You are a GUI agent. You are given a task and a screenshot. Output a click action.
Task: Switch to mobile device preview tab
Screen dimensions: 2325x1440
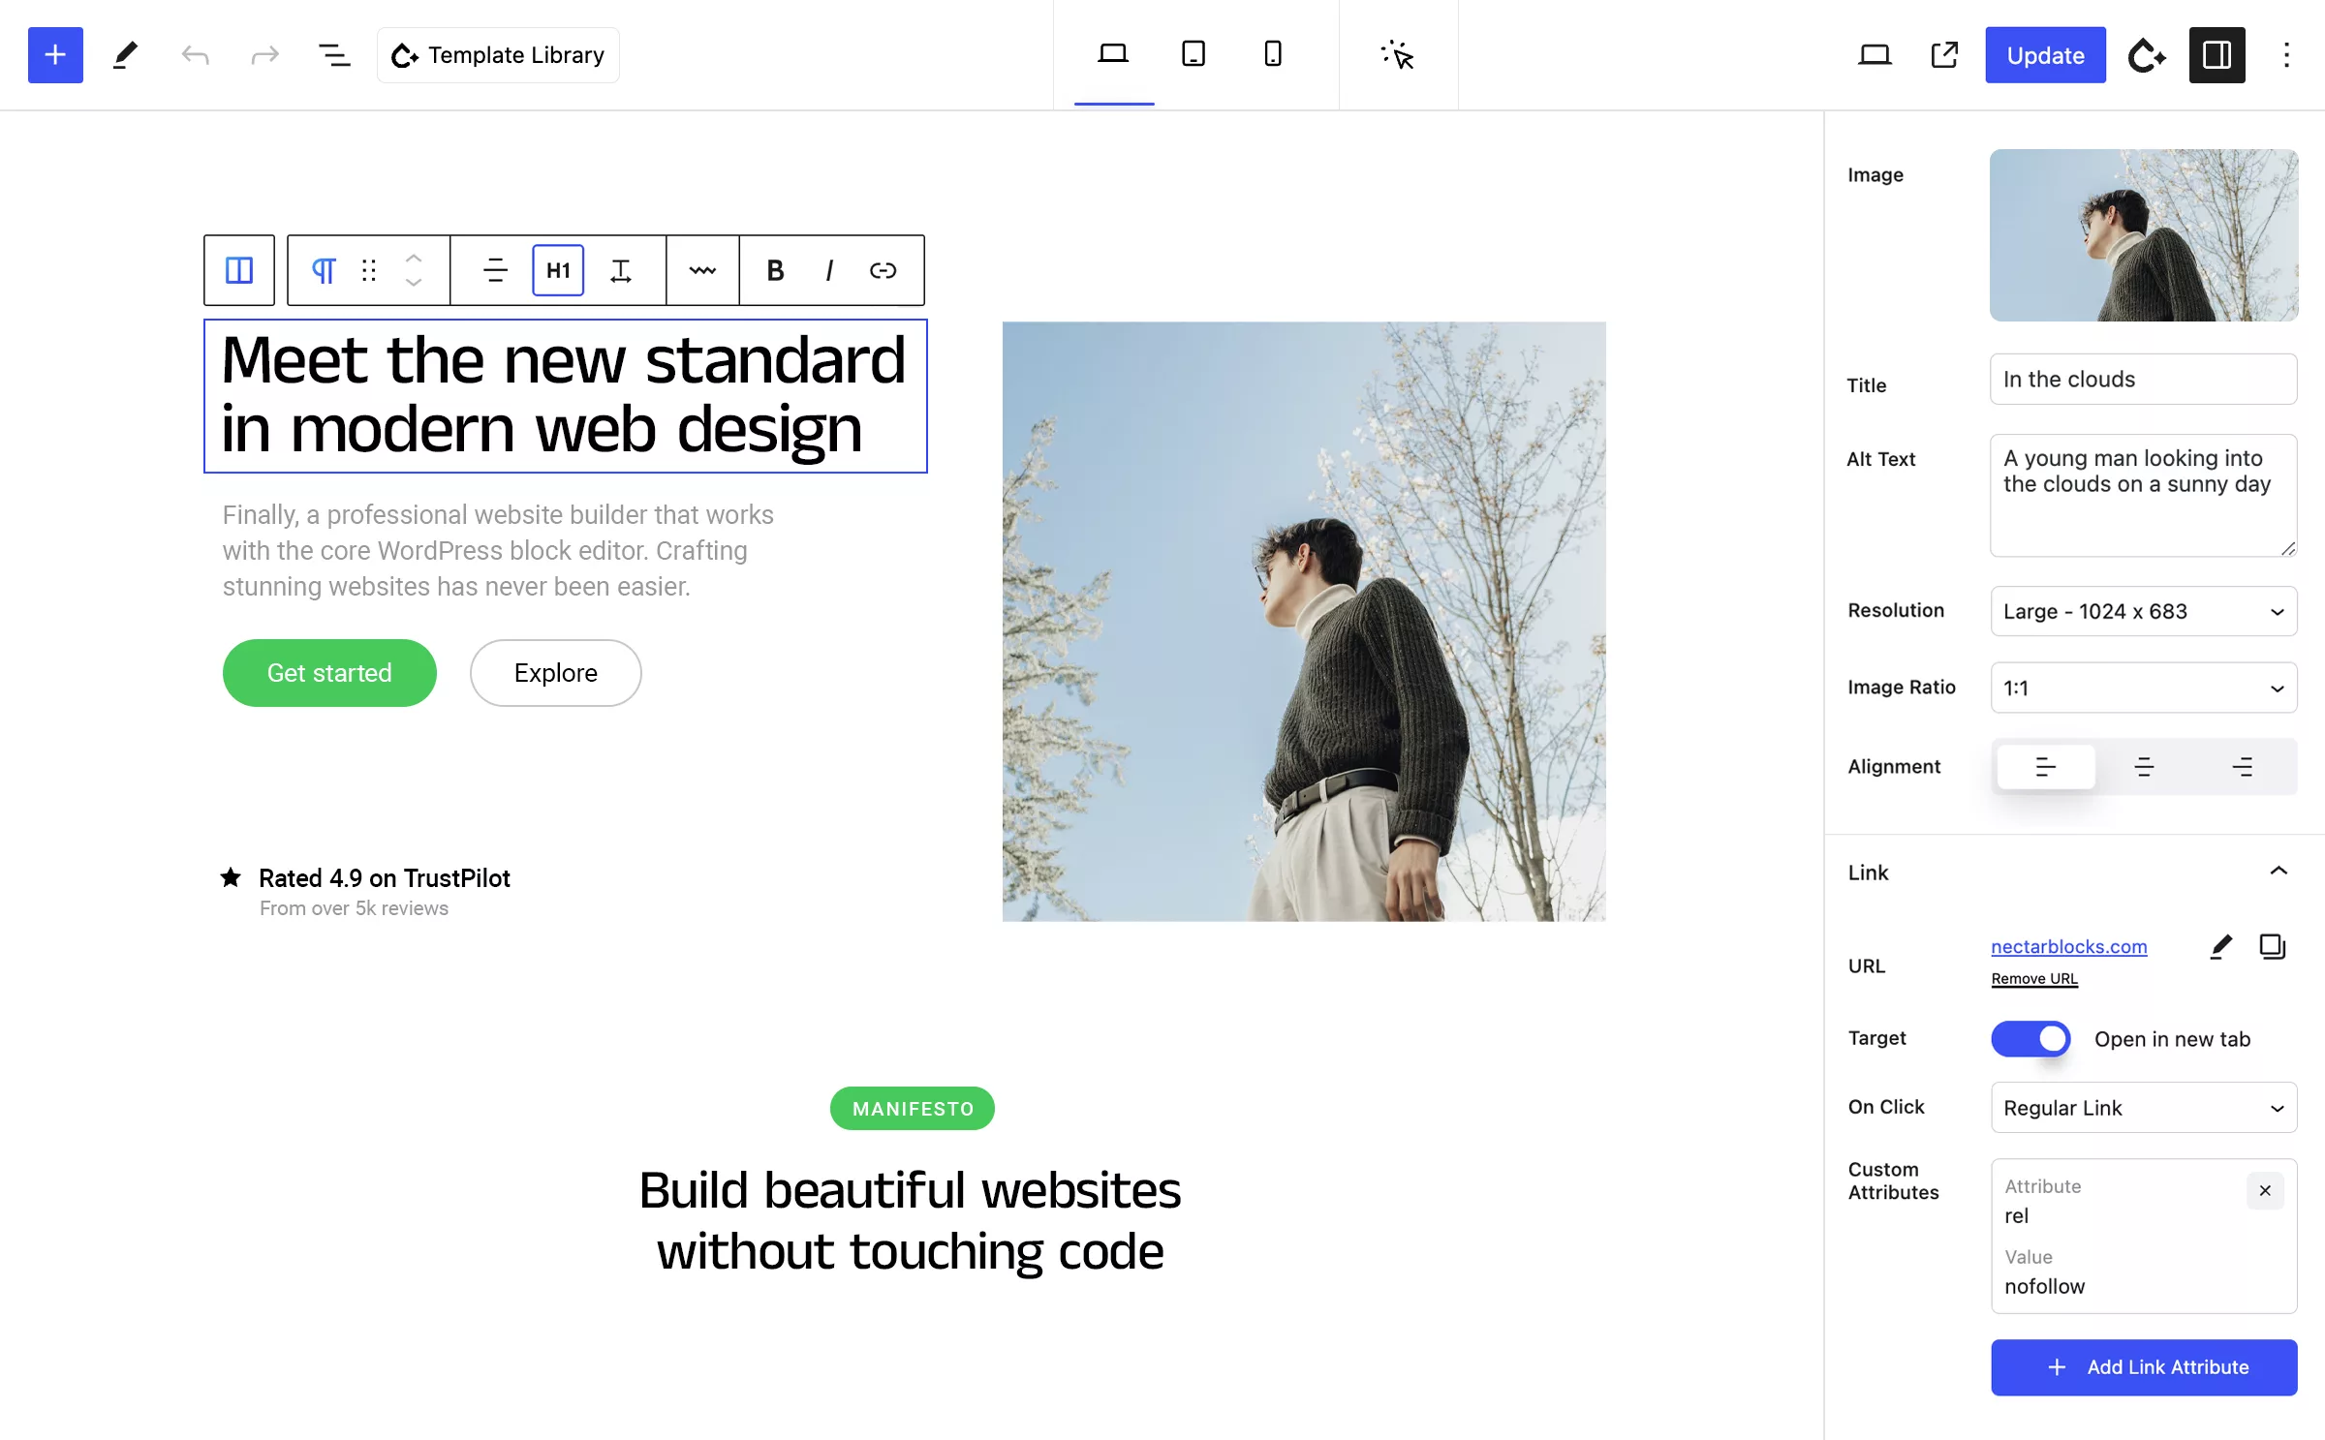tap(1273, 54)
